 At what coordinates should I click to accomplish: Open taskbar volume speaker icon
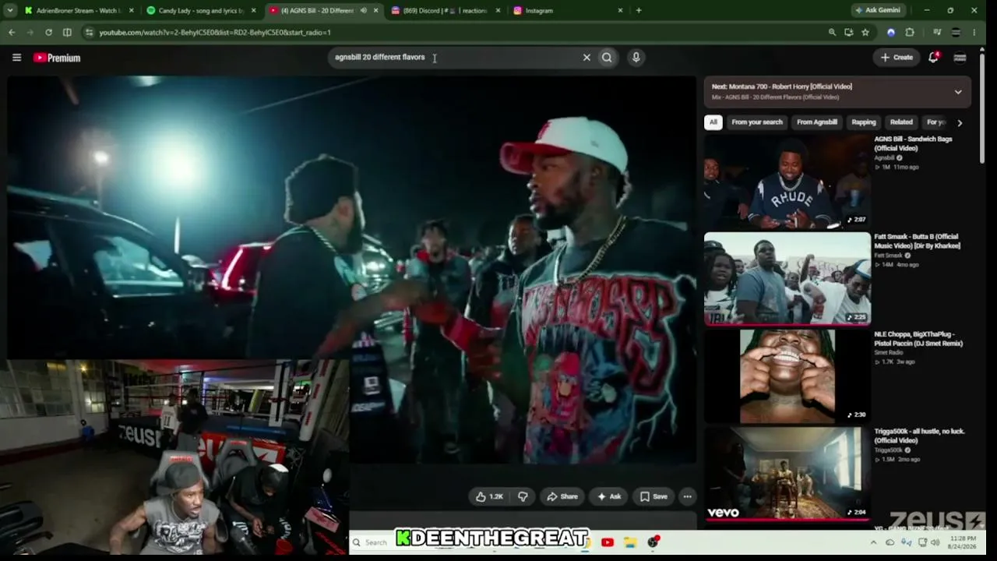point(935,542)
